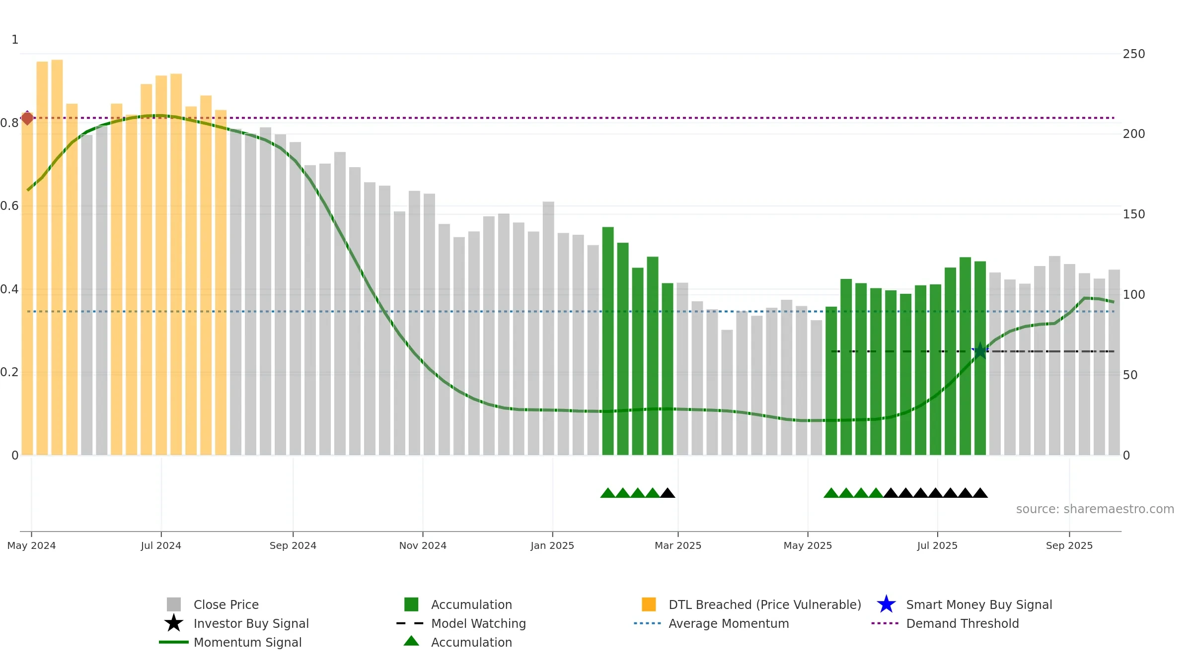Click the 250 right axis value
Screen dimensions: 1192x670
[1134, 54]
